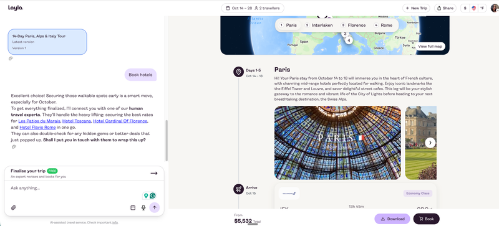Open the Hotel Toscana link
The width and height of the screenshot is (499, 226).
coord(76,121)
